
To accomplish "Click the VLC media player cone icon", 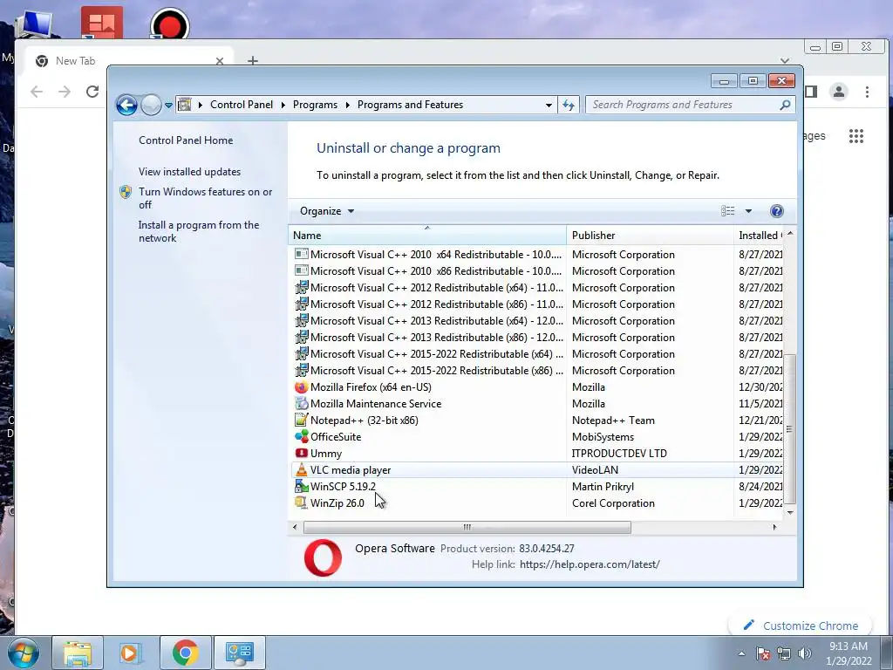I will (x=301, y=469).
